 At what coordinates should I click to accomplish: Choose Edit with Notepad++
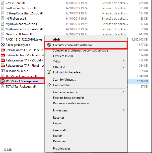pos(67,72)
